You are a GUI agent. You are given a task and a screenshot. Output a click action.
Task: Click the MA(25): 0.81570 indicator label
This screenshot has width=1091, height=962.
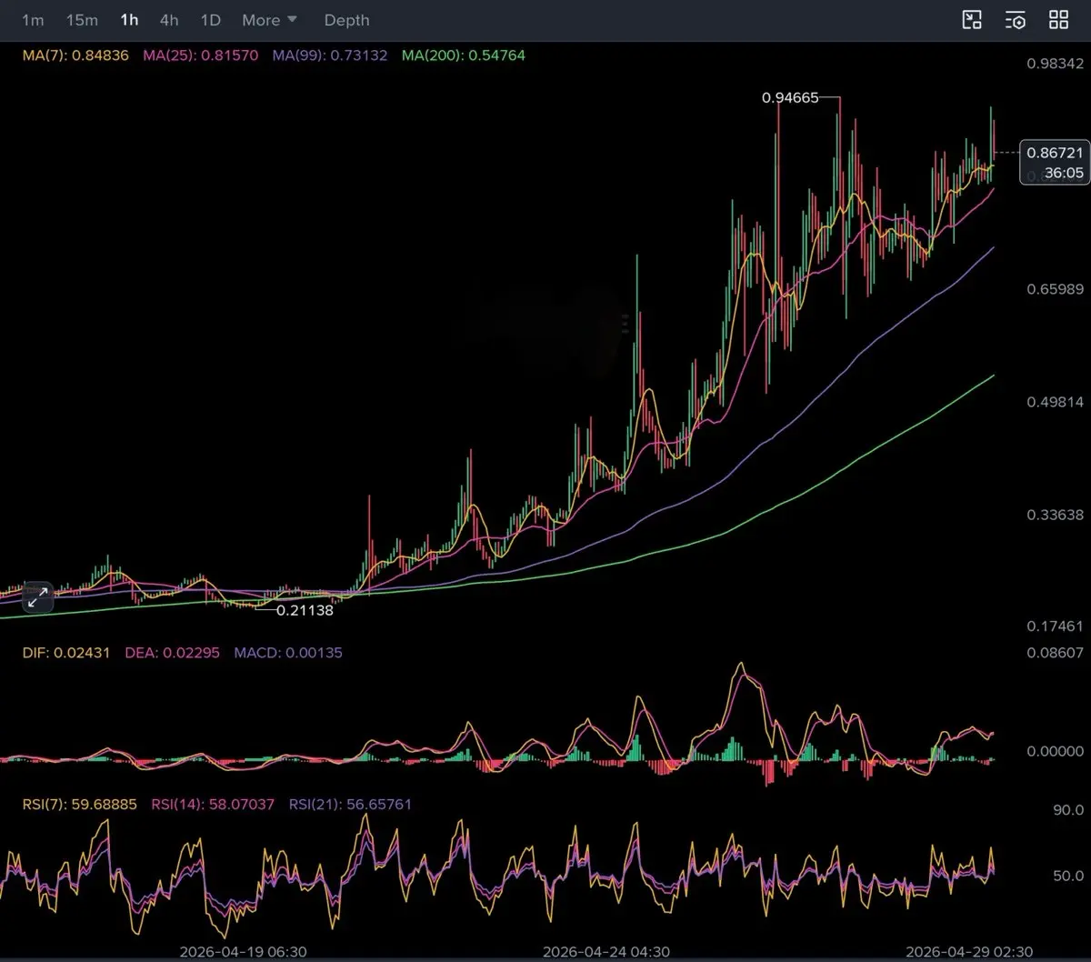click(x=202, y=55)
